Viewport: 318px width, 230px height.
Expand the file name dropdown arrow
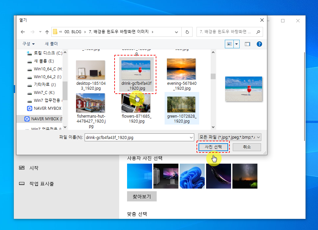[191, 137]
